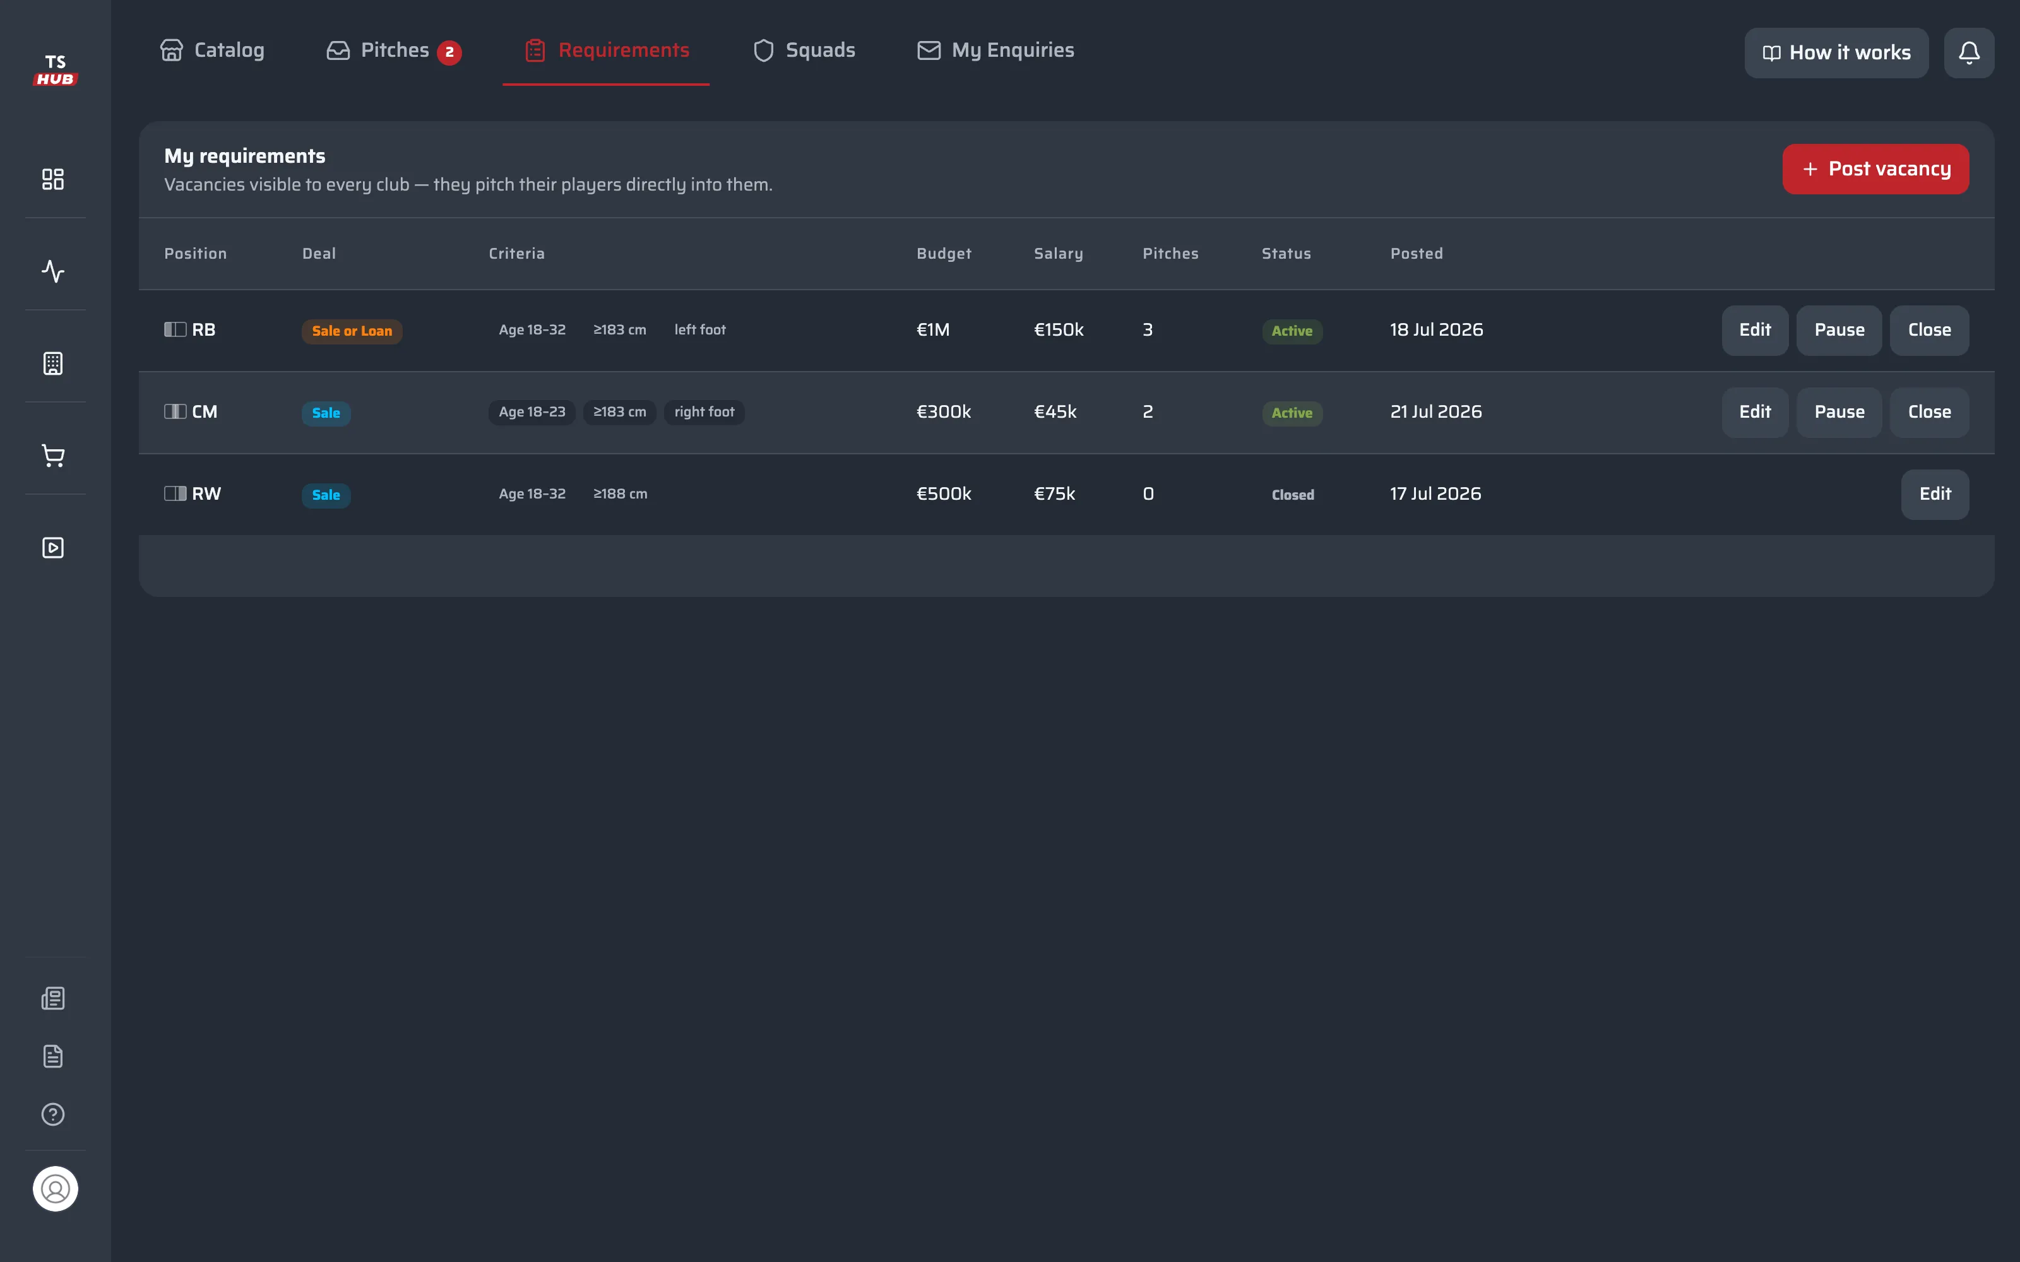The image size is (2020, 1262).
Task: Click the 21 Jul 2026 posted date
Action: pos(1435,411)
